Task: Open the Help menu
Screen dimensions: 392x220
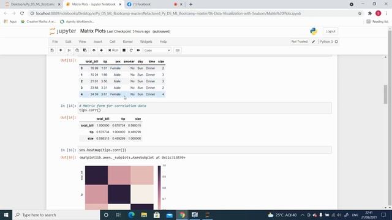Action: (x=163, y=42)
